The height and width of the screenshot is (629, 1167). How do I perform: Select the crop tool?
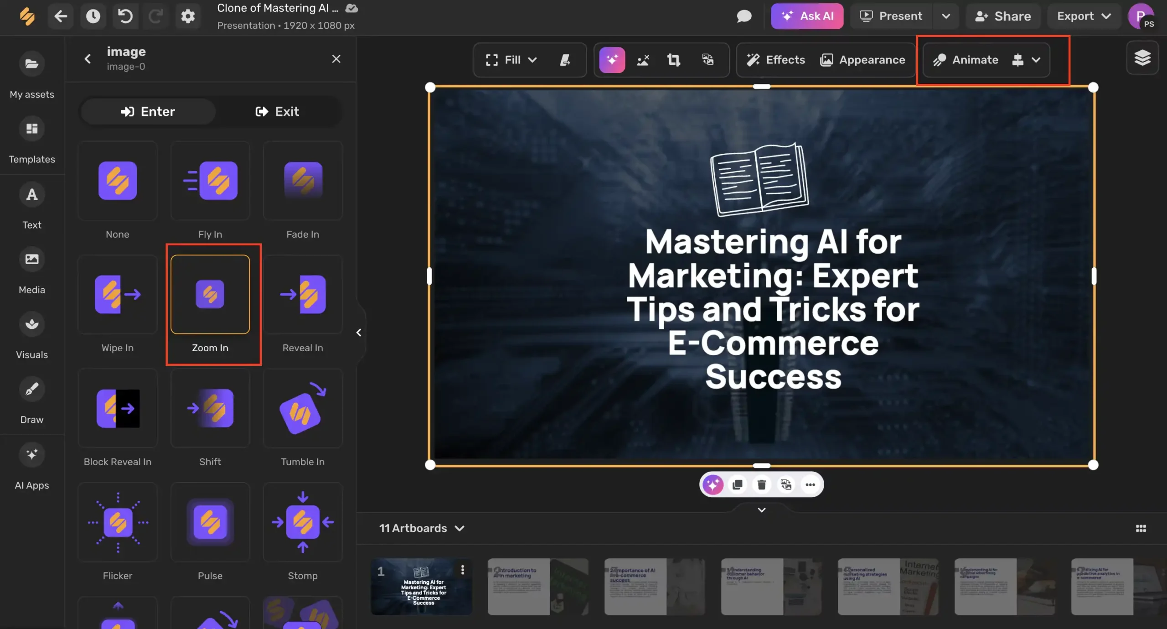coord(674,60)
